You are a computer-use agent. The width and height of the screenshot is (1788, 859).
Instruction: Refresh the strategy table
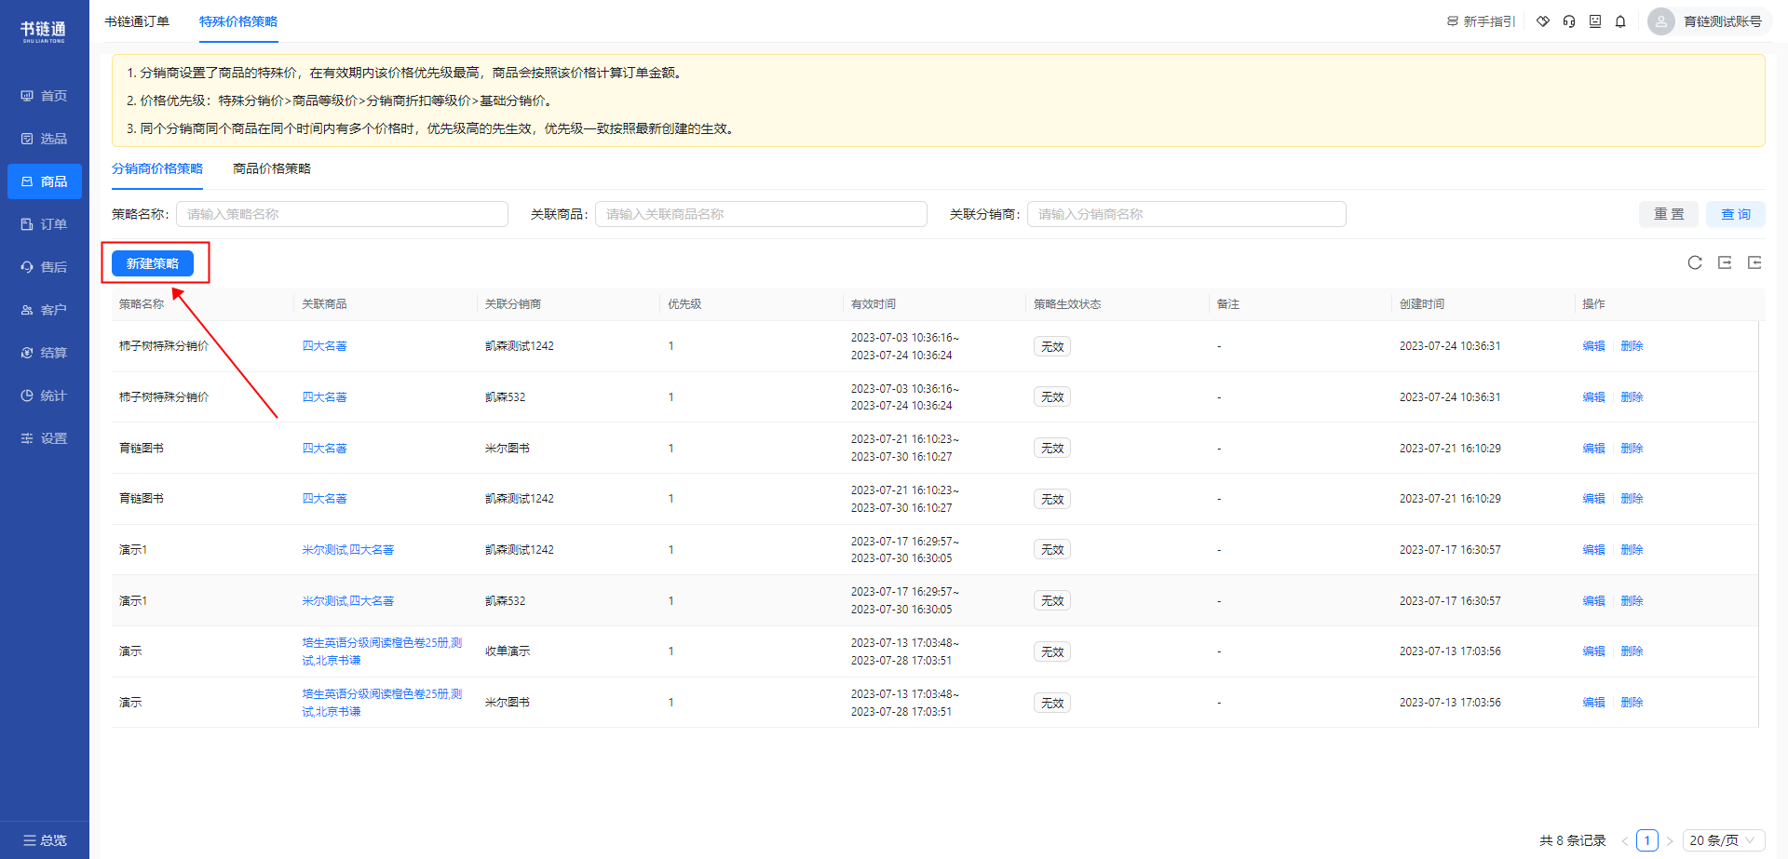pyautogui.click(x=1695, y=262)
